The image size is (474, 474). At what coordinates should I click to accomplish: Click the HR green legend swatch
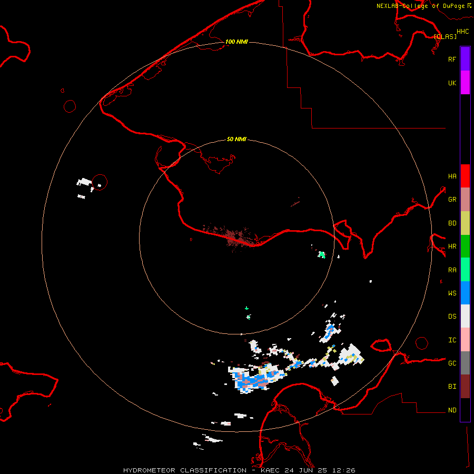point(465,246)
